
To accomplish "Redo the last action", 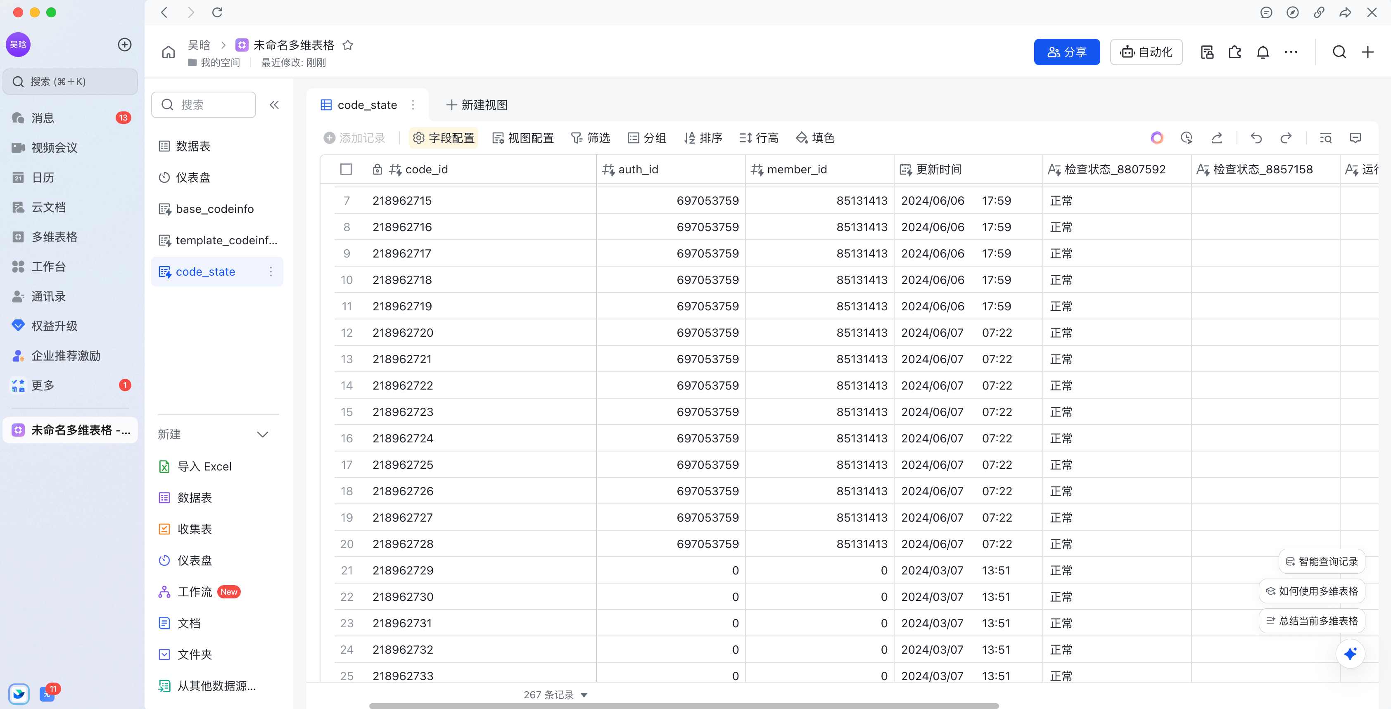I will tap(1286, 137).
